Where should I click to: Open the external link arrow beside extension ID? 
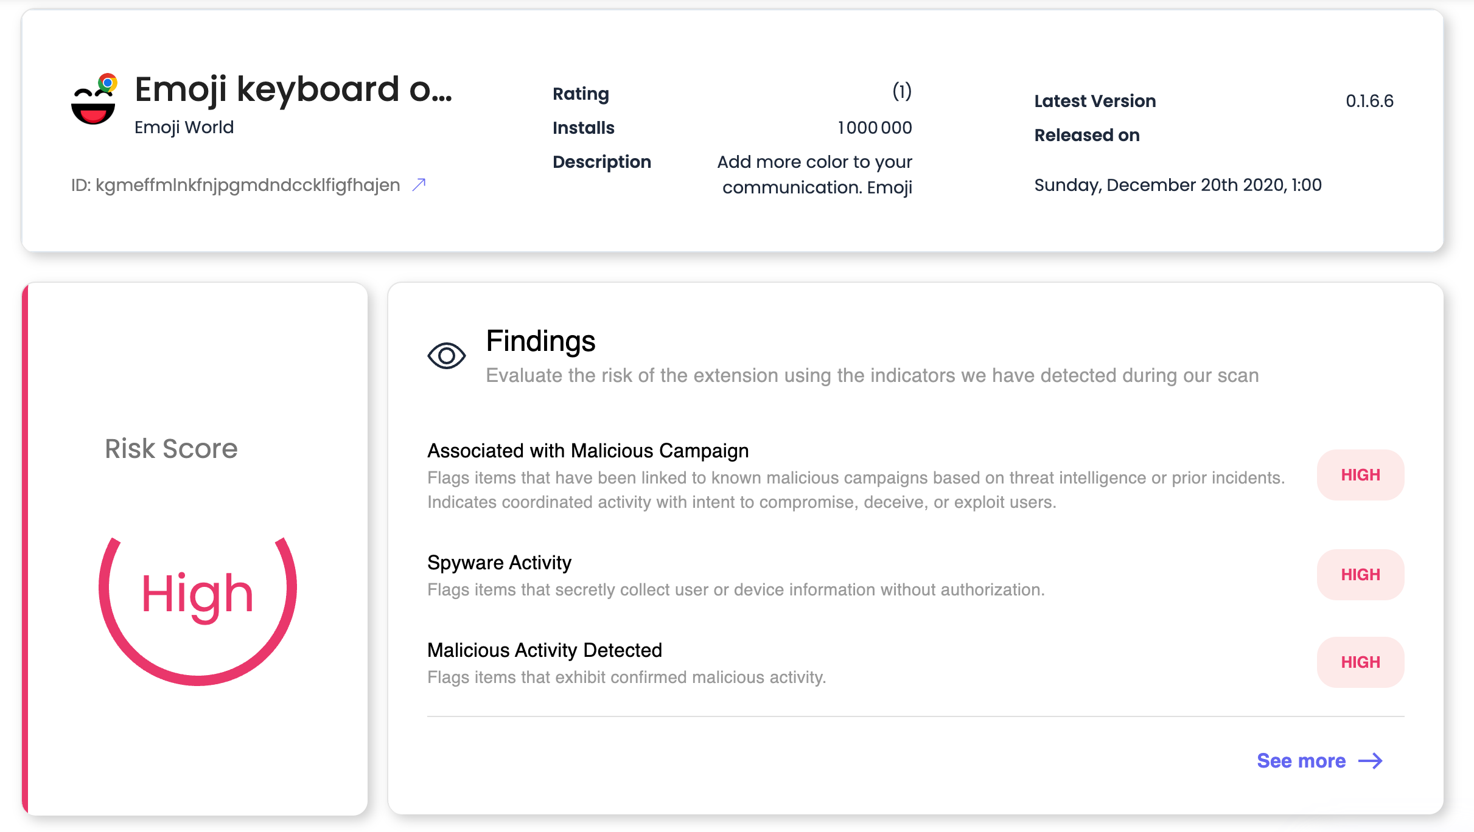(419, 184)
